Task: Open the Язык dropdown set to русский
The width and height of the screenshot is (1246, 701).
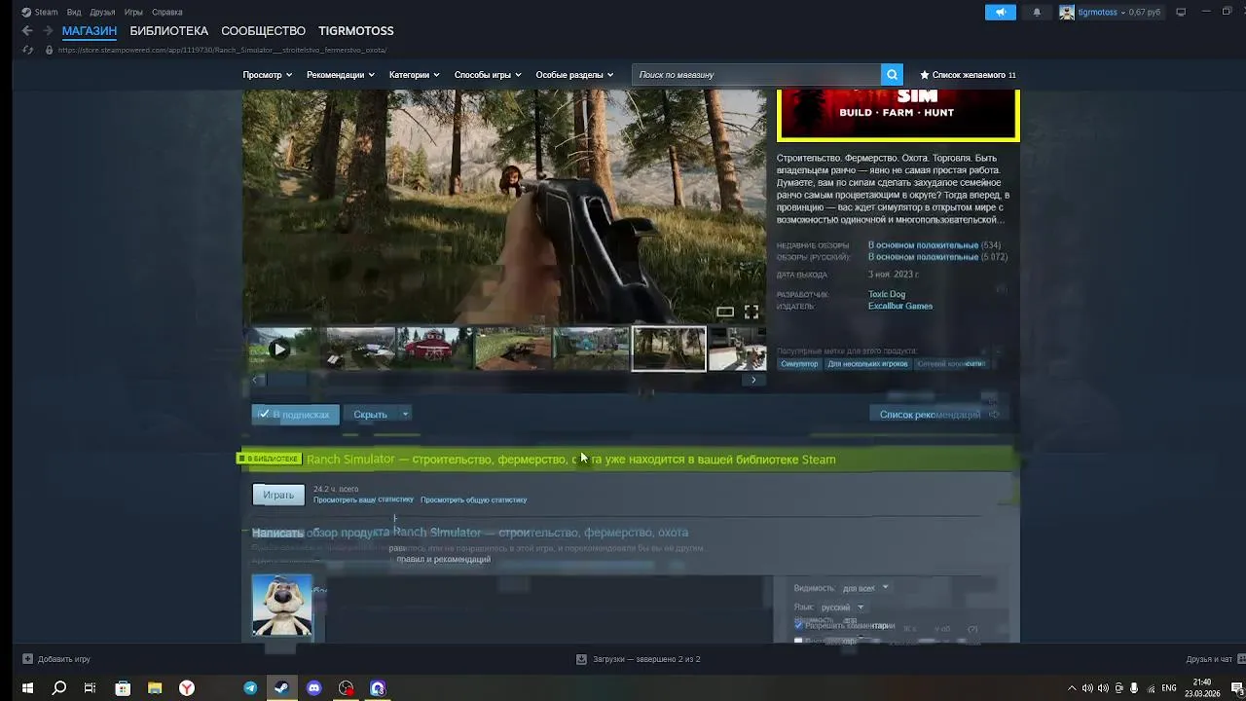Action: click(x=842, y=608)
